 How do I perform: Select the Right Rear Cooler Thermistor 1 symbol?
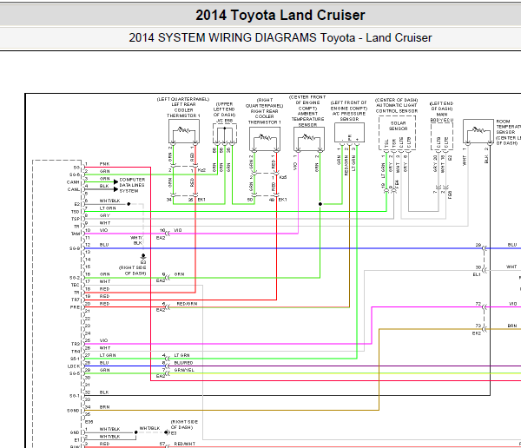pos(265,139)
